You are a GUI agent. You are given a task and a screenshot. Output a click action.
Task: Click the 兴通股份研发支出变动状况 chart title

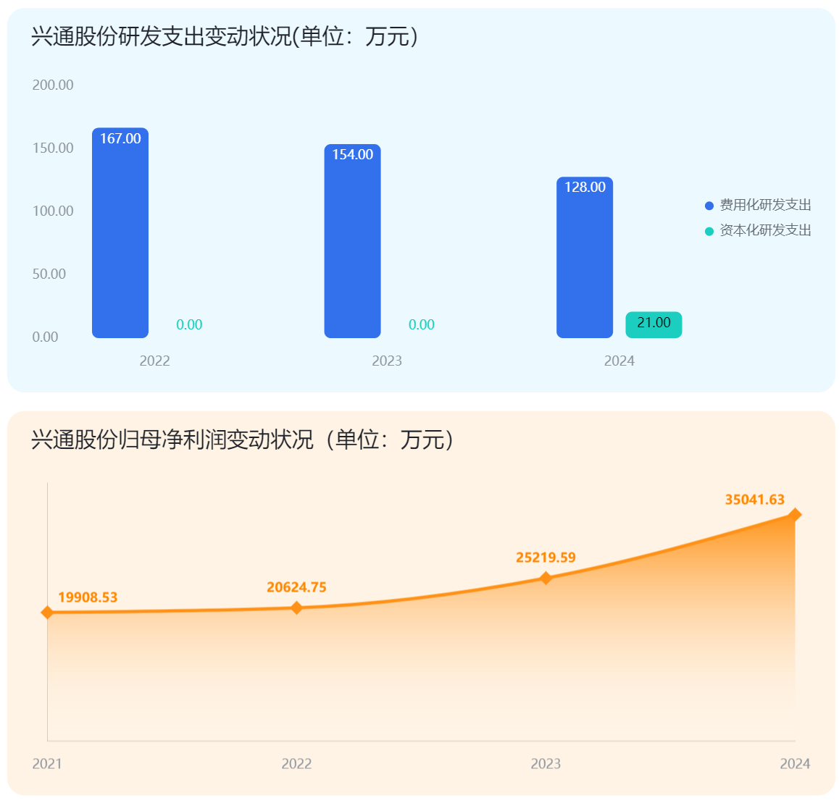(x=224, y=36)
